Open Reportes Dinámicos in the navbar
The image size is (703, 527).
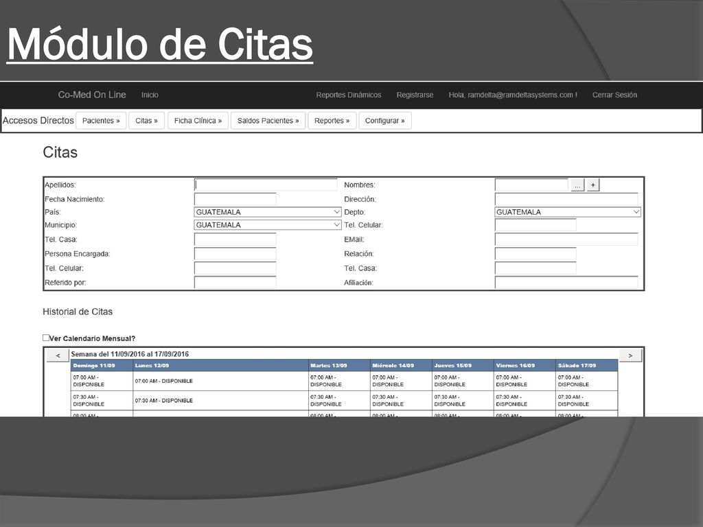(348, 95)
